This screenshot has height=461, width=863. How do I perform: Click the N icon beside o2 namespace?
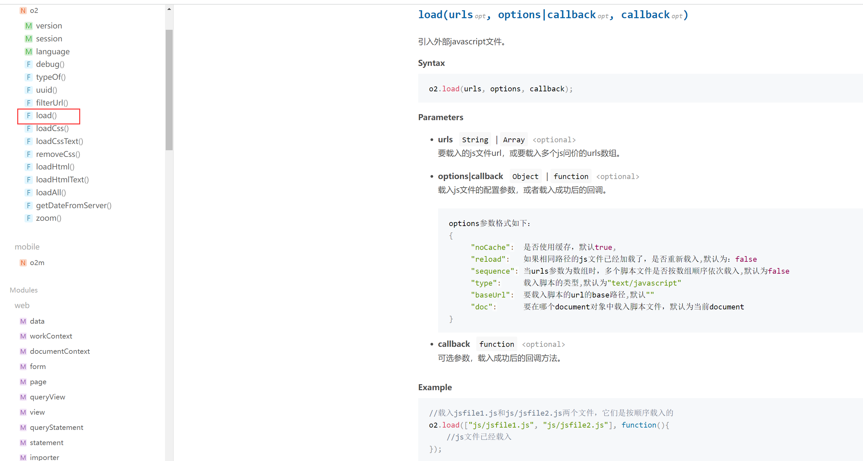tap(23, 11)
